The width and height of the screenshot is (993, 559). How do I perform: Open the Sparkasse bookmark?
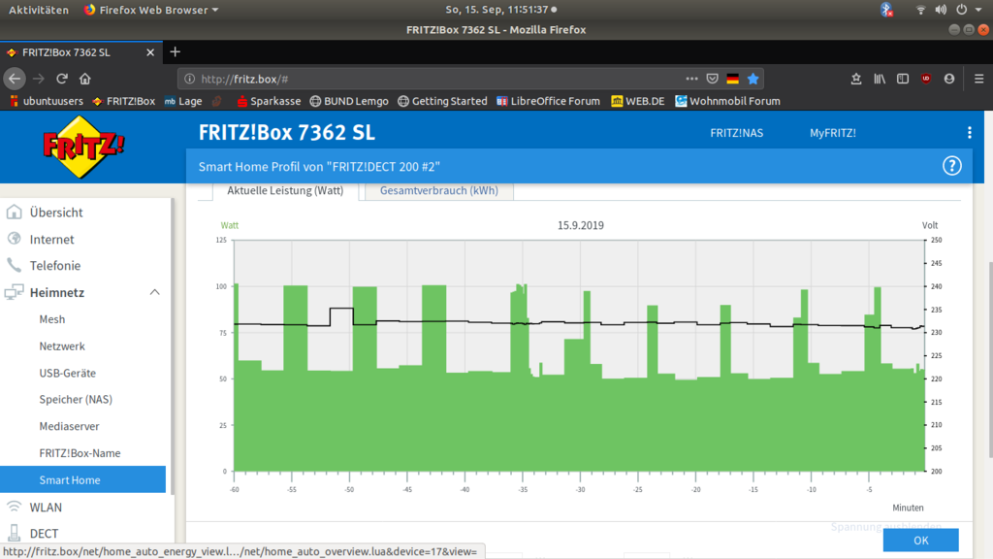click(269, 101)
